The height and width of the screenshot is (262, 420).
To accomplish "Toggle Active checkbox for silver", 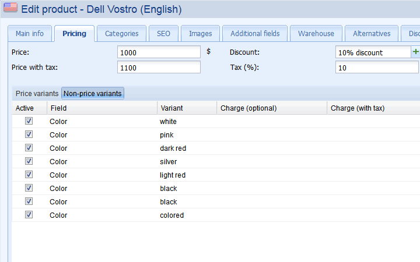I will click(29, 161).
